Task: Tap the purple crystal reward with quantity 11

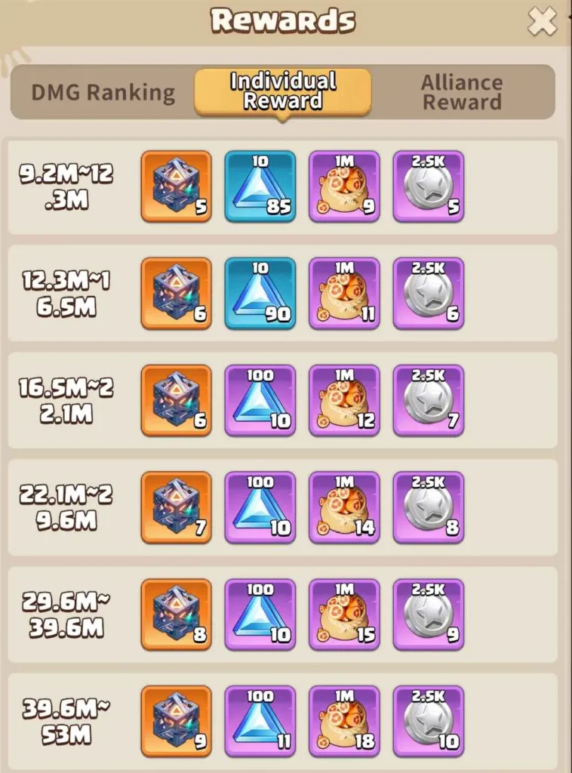Action: [x=260, y=721]
